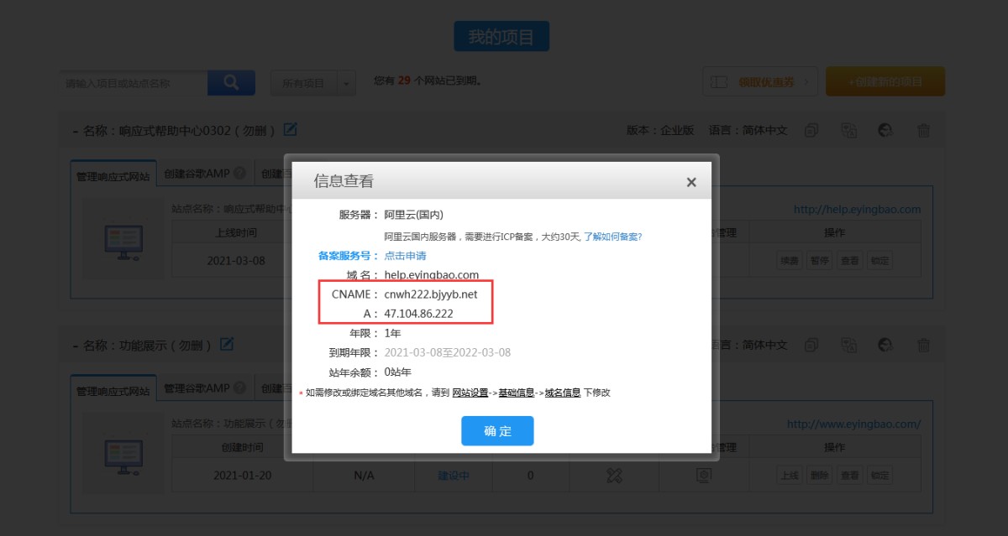Click the copy icon for 响应式帮助中心0302 project
The height and width of the screenshot is (536, 1008).
coord(811,131)
